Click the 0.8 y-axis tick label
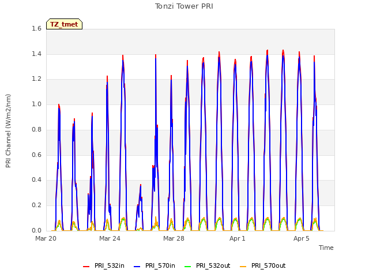 (x=36, y=129)
